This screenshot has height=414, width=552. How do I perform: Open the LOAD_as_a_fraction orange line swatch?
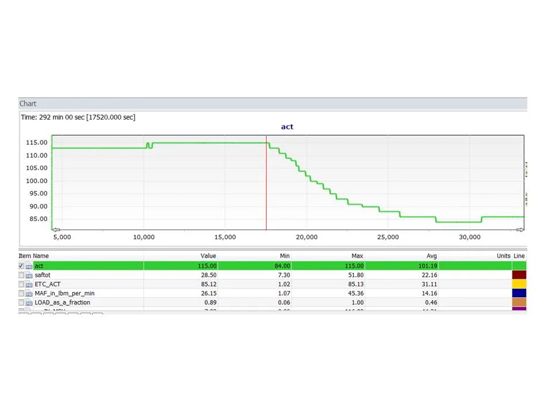tap(519, 302)
